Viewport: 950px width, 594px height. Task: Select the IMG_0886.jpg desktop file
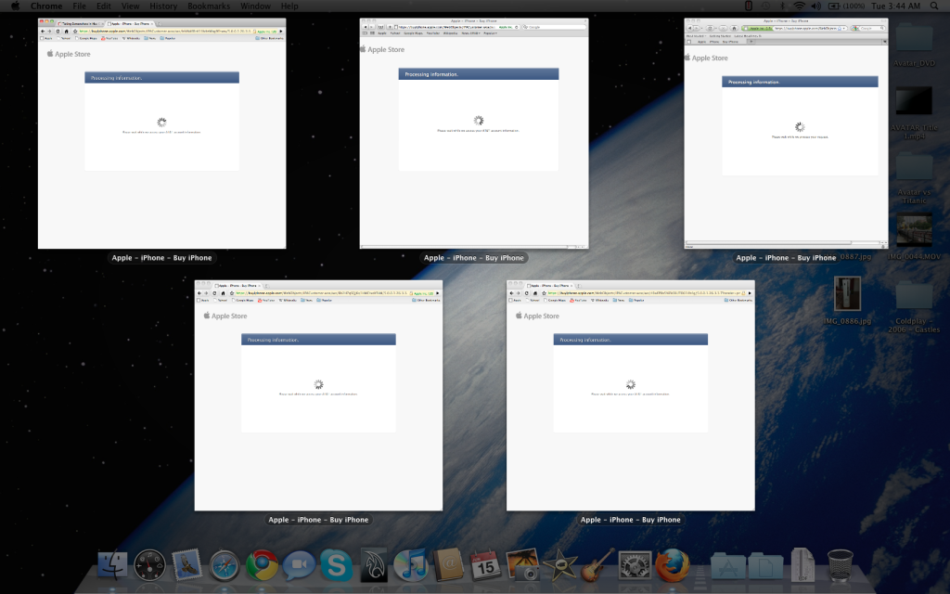click(x=847, y=301)
